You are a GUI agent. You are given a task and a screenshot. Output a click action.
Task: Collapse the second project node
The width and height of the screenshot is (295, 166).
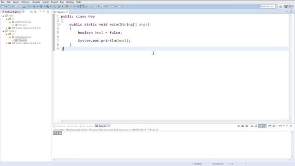[3, 31]
